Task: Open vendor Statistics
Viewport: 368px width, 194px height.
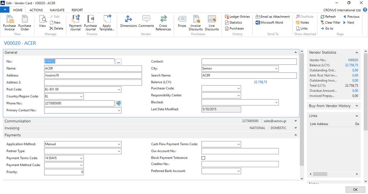Action: pyautogui.click(x=234, y=23)
